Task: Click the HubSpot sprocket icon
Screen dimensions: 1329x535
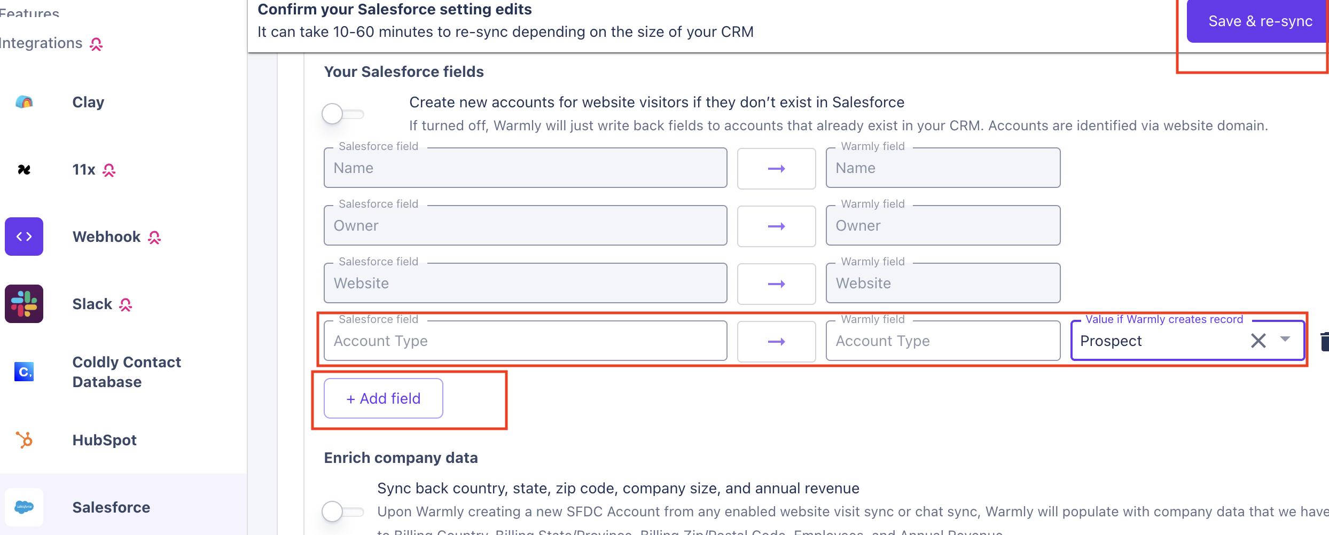Action: [x=24, y=440]
